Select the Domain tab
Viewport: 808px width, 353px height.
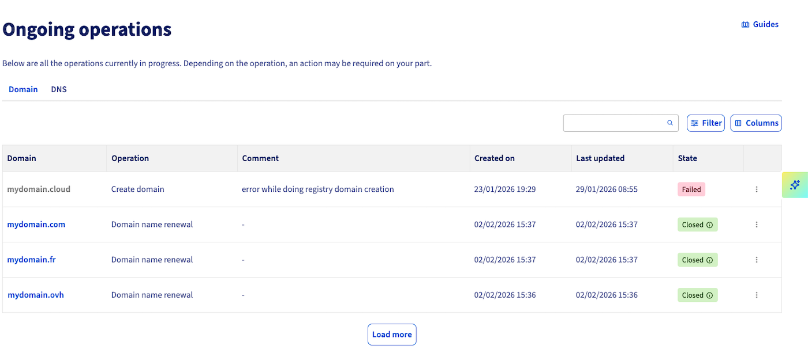click(23, 89)
